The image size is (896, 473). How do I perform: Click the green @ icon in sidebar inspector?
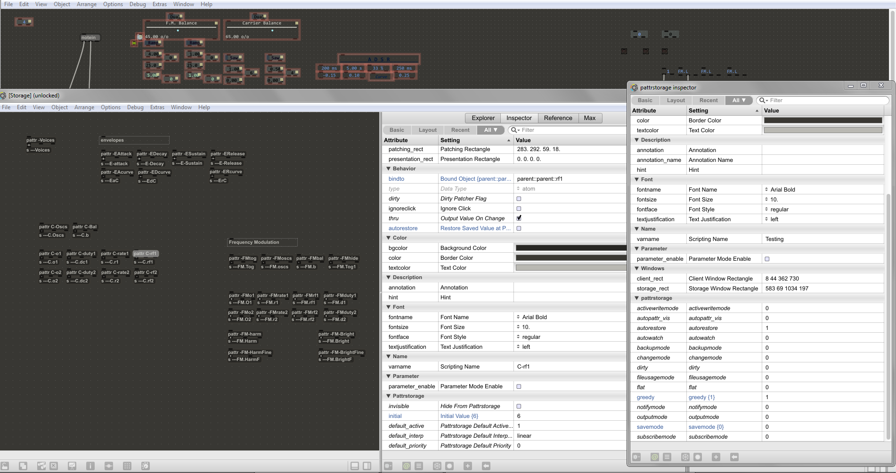click(407, 466)
